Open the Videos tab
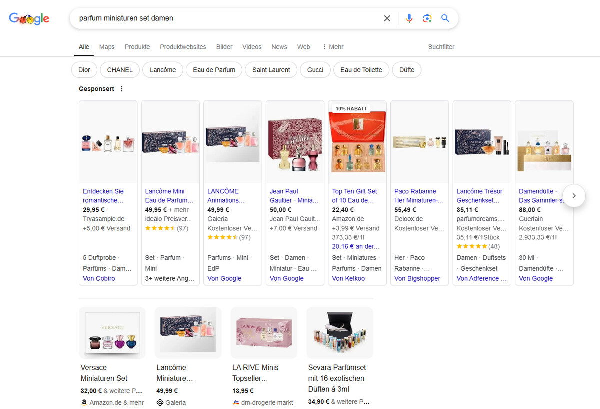This screenshot has width=600, height=409. pyautogui.click(x=252, y=47)
